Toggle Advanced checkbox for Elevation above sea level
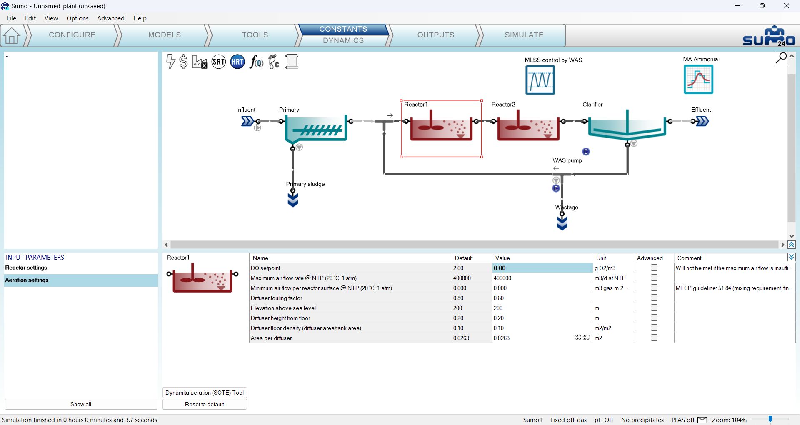Viewport: 800px width, 425px height. (x=654, y=308)
